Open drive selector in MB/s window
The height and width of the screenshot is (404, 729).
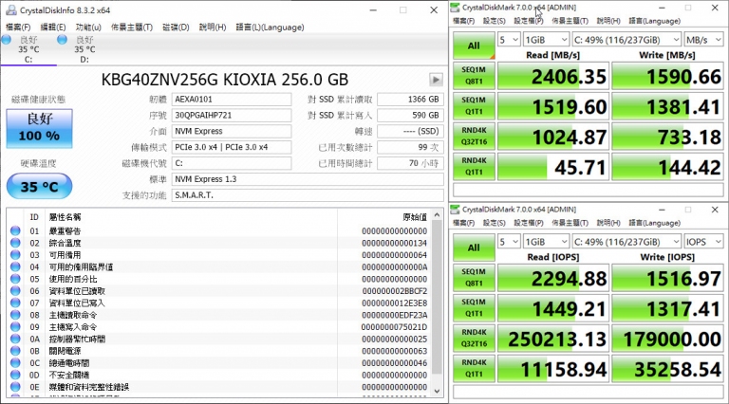(626, 40)
